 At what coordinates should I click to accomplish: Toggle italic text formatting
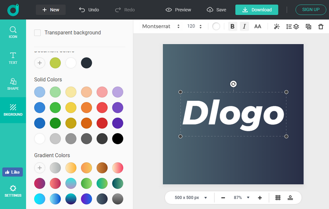(244, 27)
